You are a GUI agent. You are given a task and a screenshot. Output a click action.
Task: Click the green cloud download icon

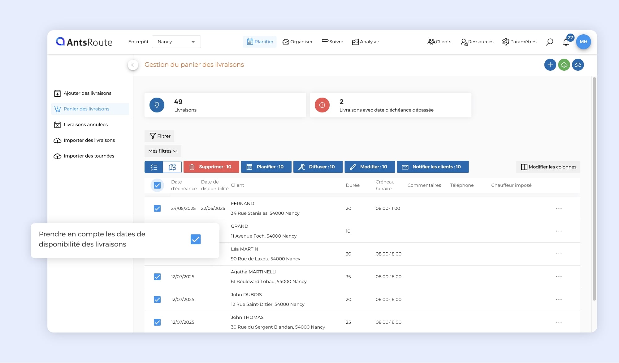(564, 65)
